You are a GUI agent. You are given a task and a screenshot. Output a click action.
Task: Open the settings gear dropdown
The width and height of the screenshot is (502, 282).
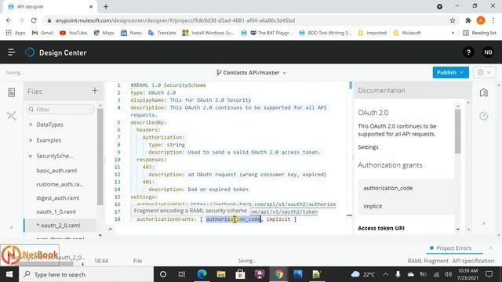484,73
